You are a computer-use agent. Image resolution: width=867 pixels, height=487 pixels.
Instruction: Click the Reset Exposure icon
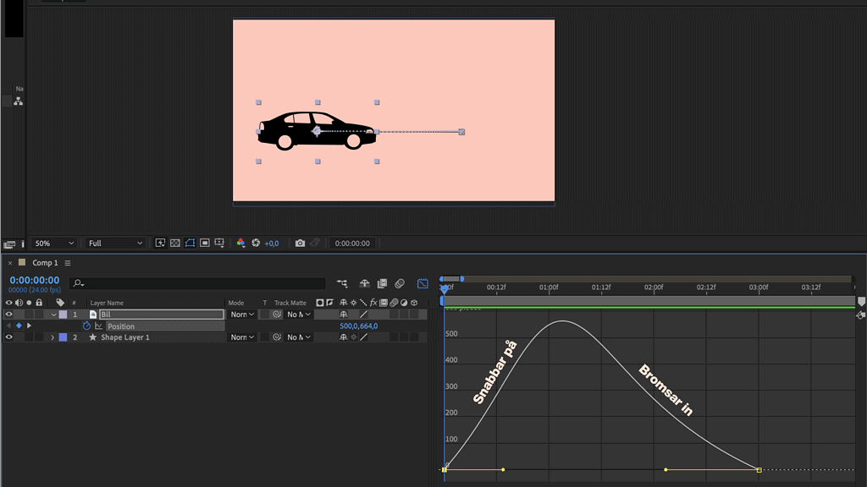click(x=256, y=243)
